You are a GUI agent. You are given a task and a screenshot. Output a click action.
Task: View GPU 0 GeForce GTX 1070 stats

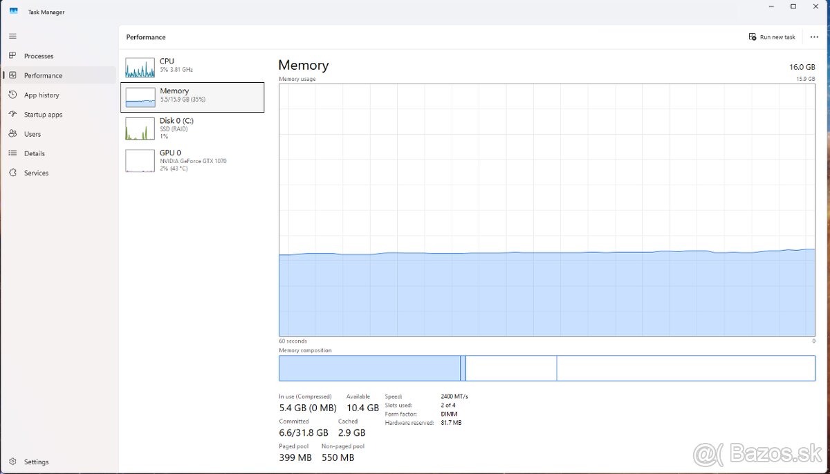click(x=192, y=160)
